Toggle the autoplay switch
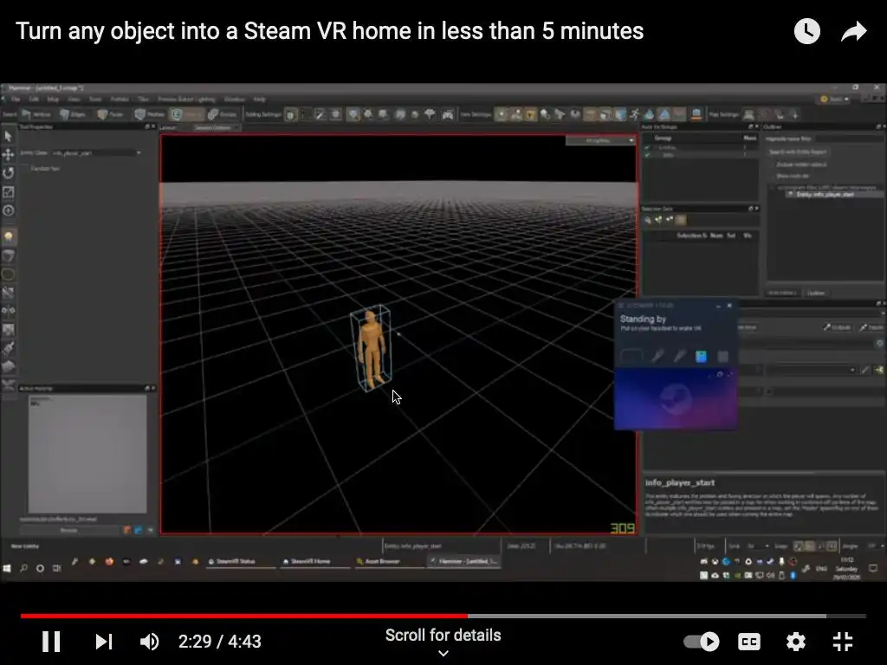Screen dimensions: 887x665 point(702,642)
